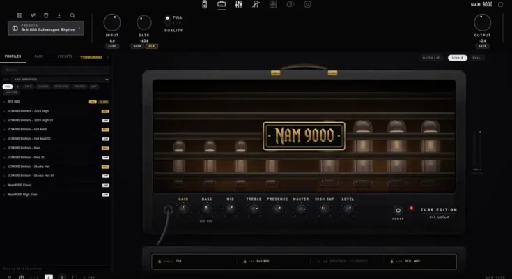Switch to the Profiles tab

coord(13,56)
